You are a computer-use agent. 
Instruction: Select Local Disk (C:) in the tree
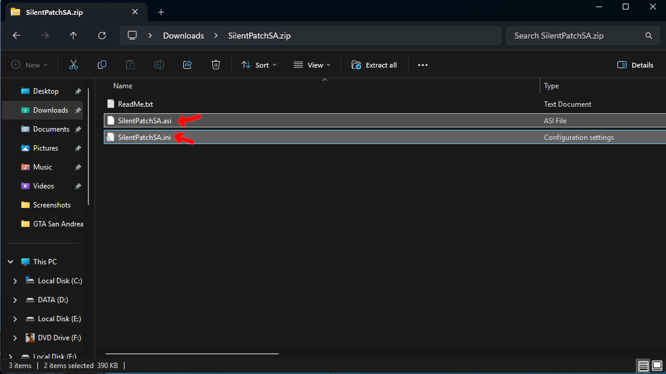coord(60,281)
